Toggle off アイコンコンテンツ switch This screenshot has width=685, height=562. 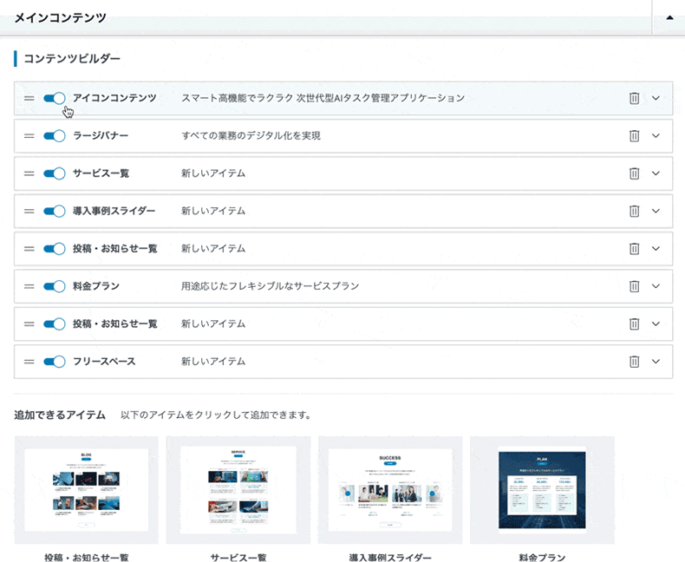(55, 98)
